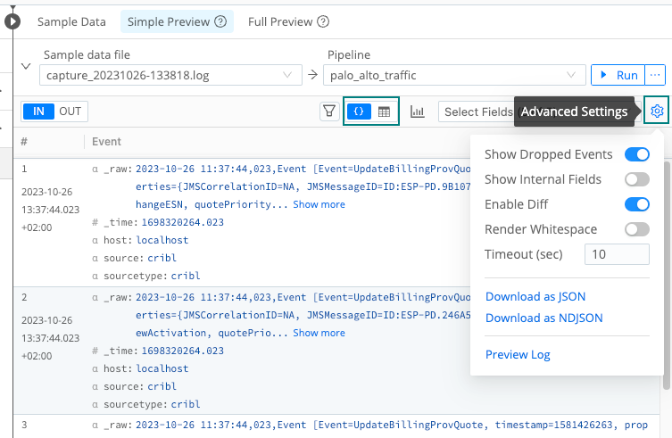The width and height of the screenshot is (672, 438).
Task: Enable Show Internal Fields toggle
Action: 636,179
